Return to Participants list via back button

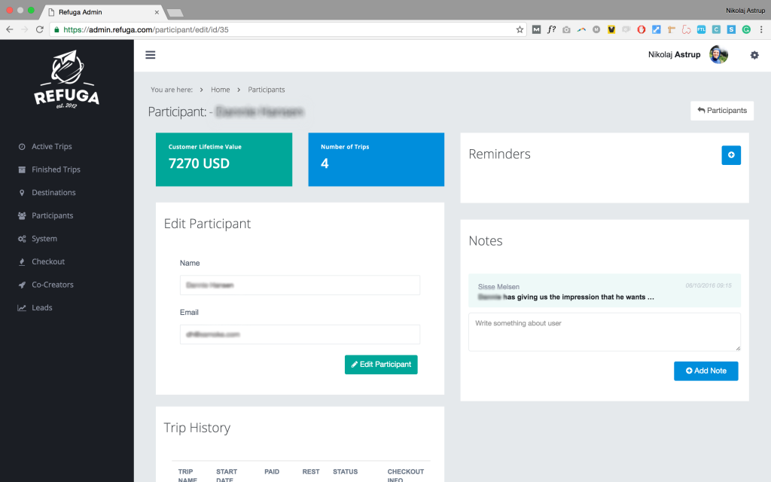(x=722, y=111)
